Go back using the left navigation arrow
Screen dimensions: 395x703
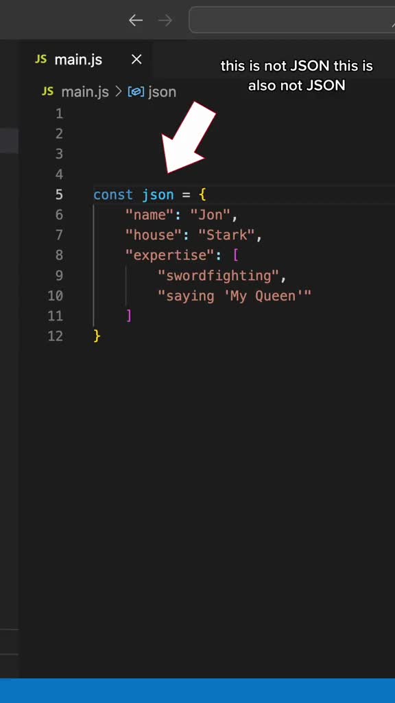tap(135, 20)
